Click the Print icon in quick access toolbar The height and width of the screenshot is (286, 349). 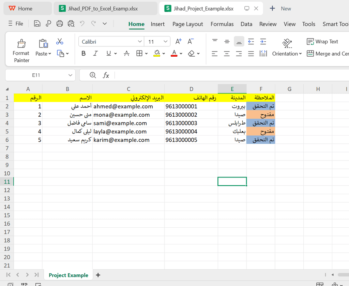point(60,24)
